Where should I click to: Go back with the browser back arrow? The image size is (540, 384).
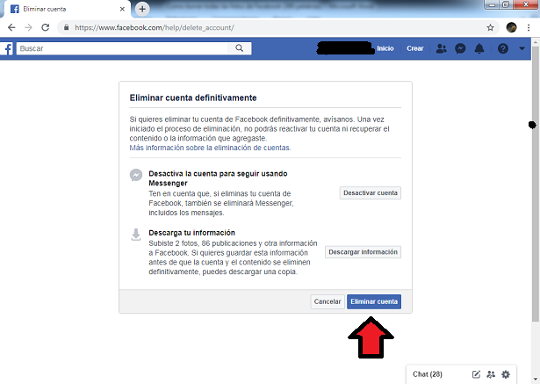click(11, 27)
